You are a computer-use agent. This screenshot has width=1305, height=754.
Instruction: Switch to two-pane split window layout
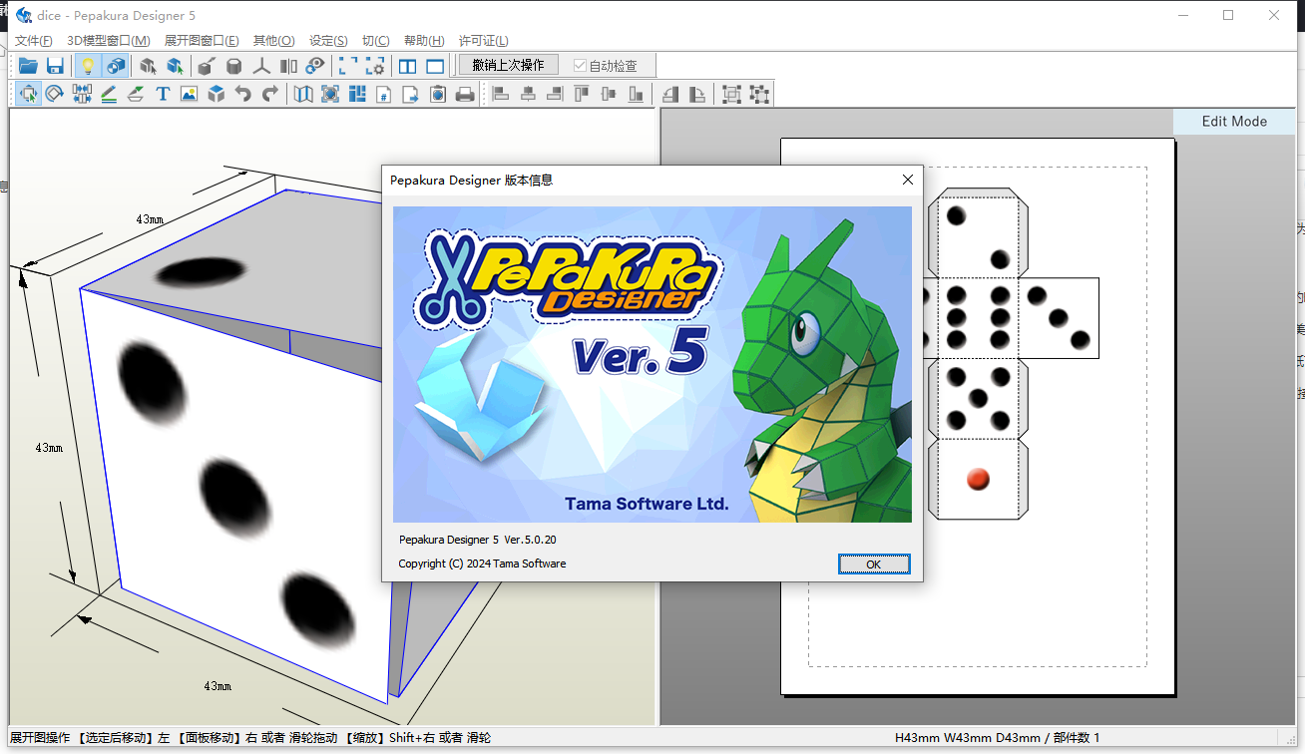(x=408, y=66)
